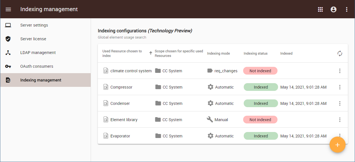
Task: Open the hamburger navigation menu
Action: click(x=8, y=9)
